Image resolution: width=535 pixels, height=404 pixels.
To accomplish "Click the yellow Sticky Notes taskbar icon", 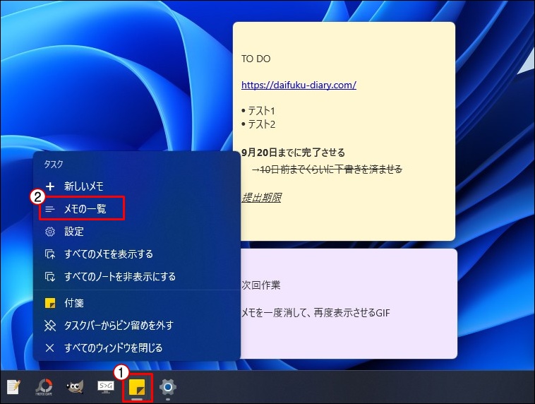I will tap(137, 387).
